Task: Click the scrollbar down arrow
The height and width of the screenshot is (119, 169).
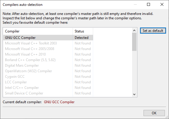Action: [134, 94]
